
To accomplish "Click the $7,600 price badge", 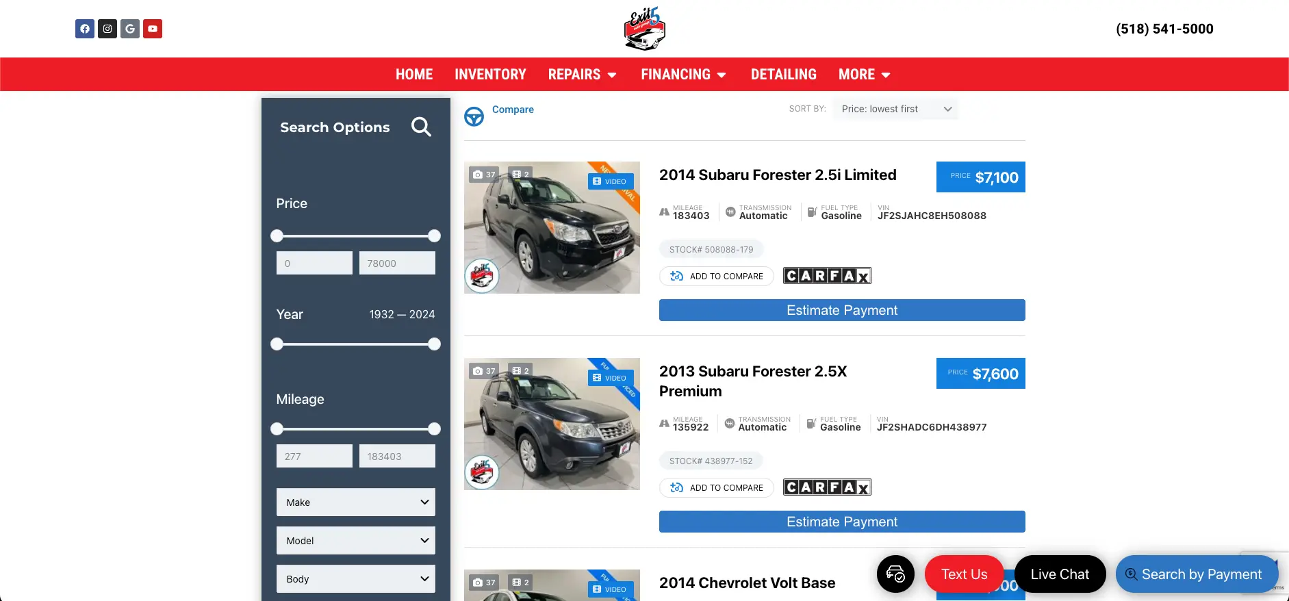I will pyautogui.click(x=981, y=374).
